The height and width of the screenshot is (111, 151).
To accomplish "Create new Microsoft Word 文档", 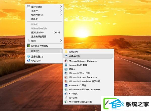I will click(88, 73).
